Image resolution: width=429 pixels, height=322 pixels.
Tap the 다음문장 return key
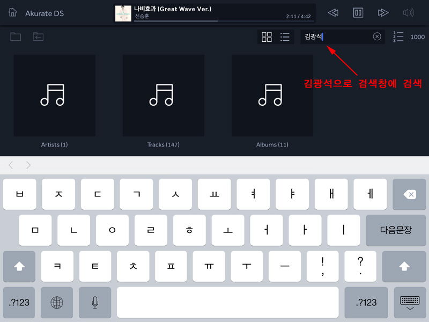[x=396, y=230]
